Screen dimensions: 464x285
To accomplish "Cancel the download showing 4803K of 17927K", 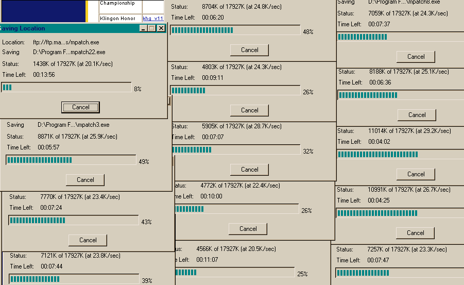I will [249, 110].
